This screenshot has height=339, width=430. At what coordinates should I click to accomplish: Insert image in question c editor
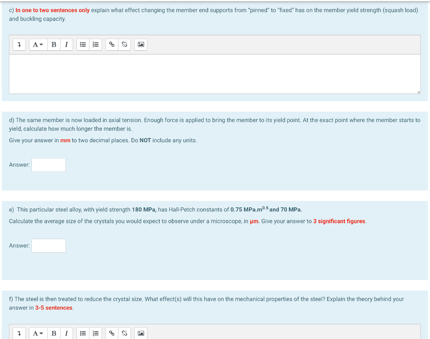[x=141, y=44]
